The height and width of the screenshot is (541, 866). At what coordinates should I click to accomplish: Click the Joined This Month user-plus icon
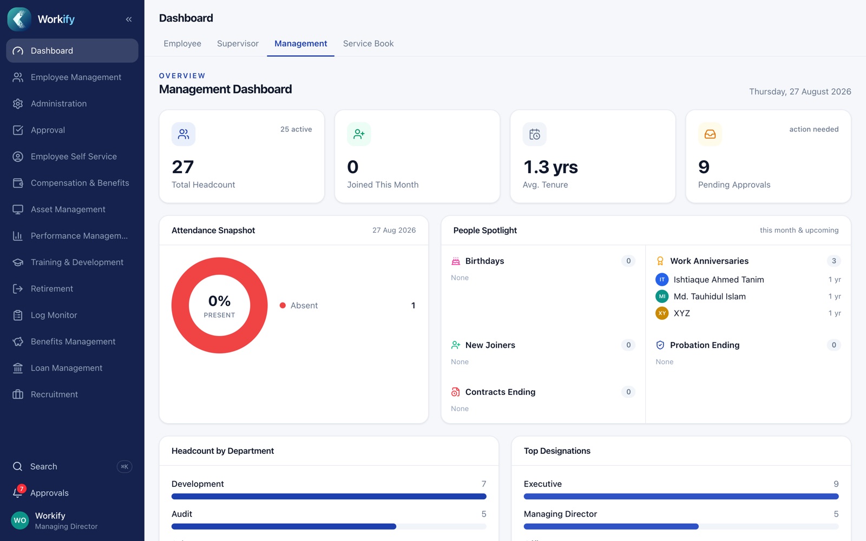359,134
